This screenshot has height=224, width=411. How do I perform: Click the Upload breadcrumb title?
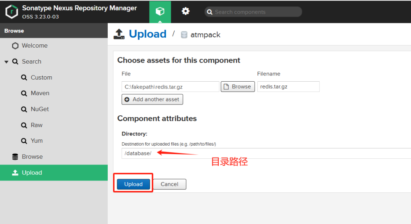(148, 34)
